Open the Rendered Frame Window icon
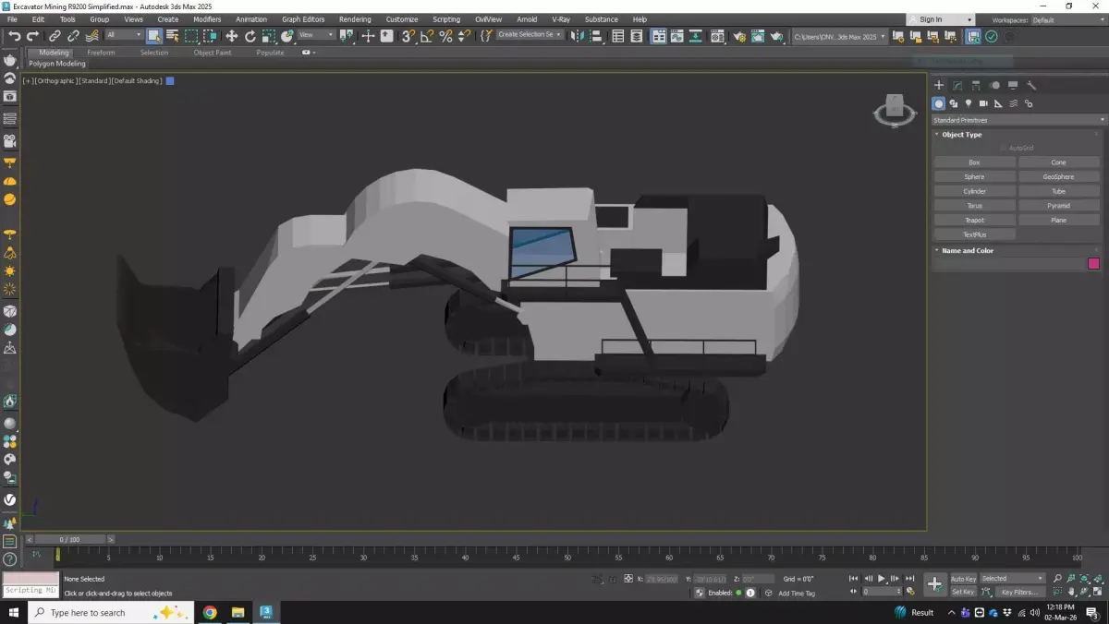Screen dimensions: 1109x624 coord(758,36)
